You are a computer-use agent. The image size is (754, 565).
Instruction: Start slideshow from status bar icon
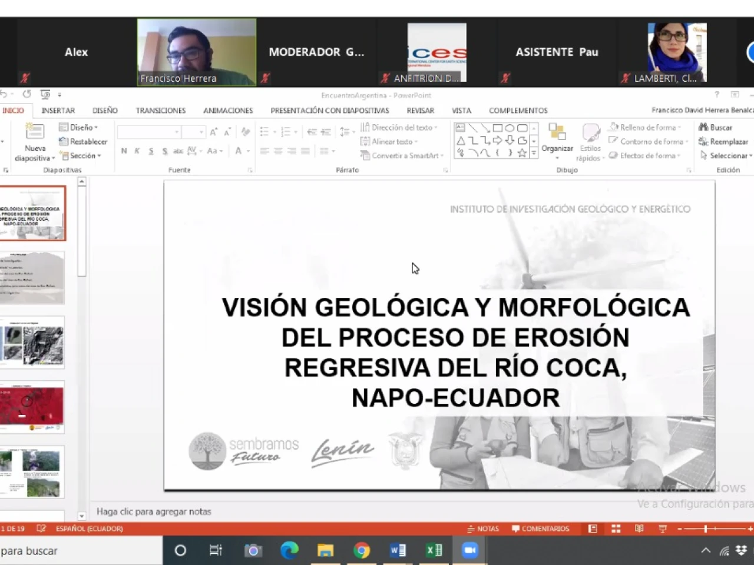click(x=662, y=529)
